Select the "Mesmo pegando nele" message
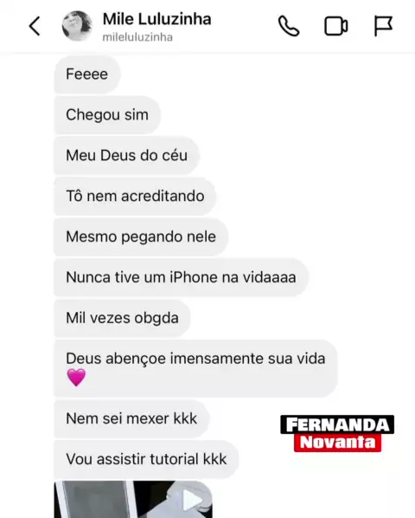This screenshot has width=415, height=518. [x=141, y=236]
